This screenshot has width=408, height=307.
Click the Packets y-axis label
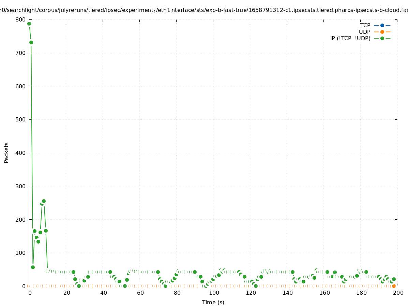coord(6,152)
